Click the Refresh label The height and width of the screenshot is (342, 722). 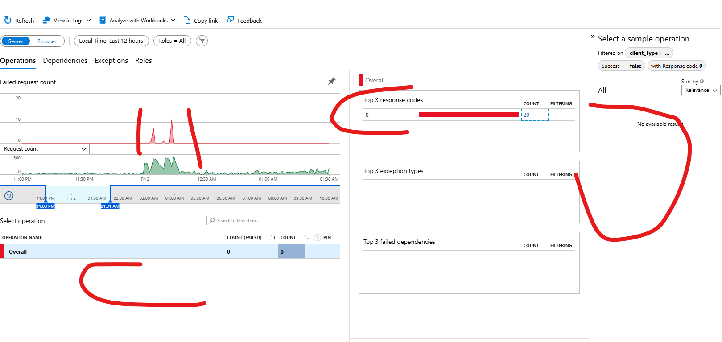25,21
